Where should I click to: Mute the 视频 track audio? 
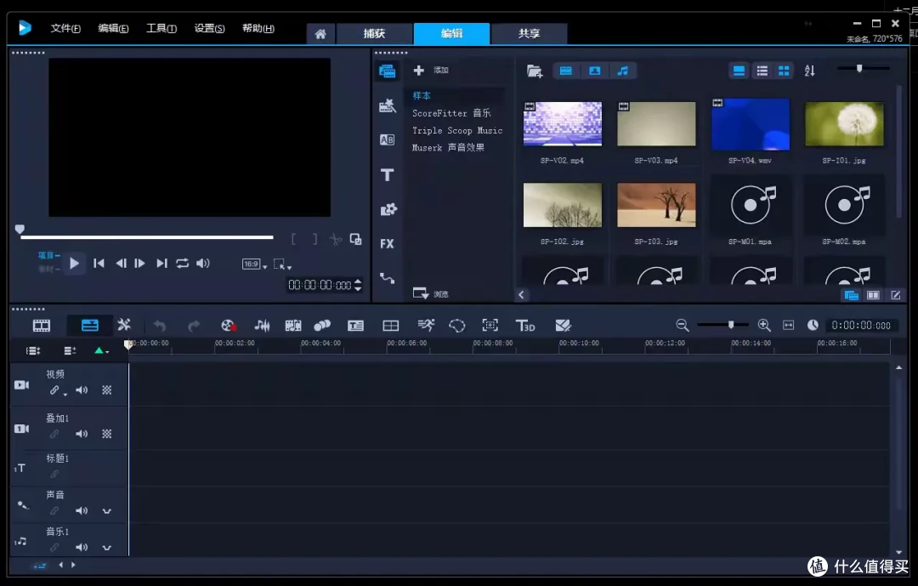click(x=82, y=390)
